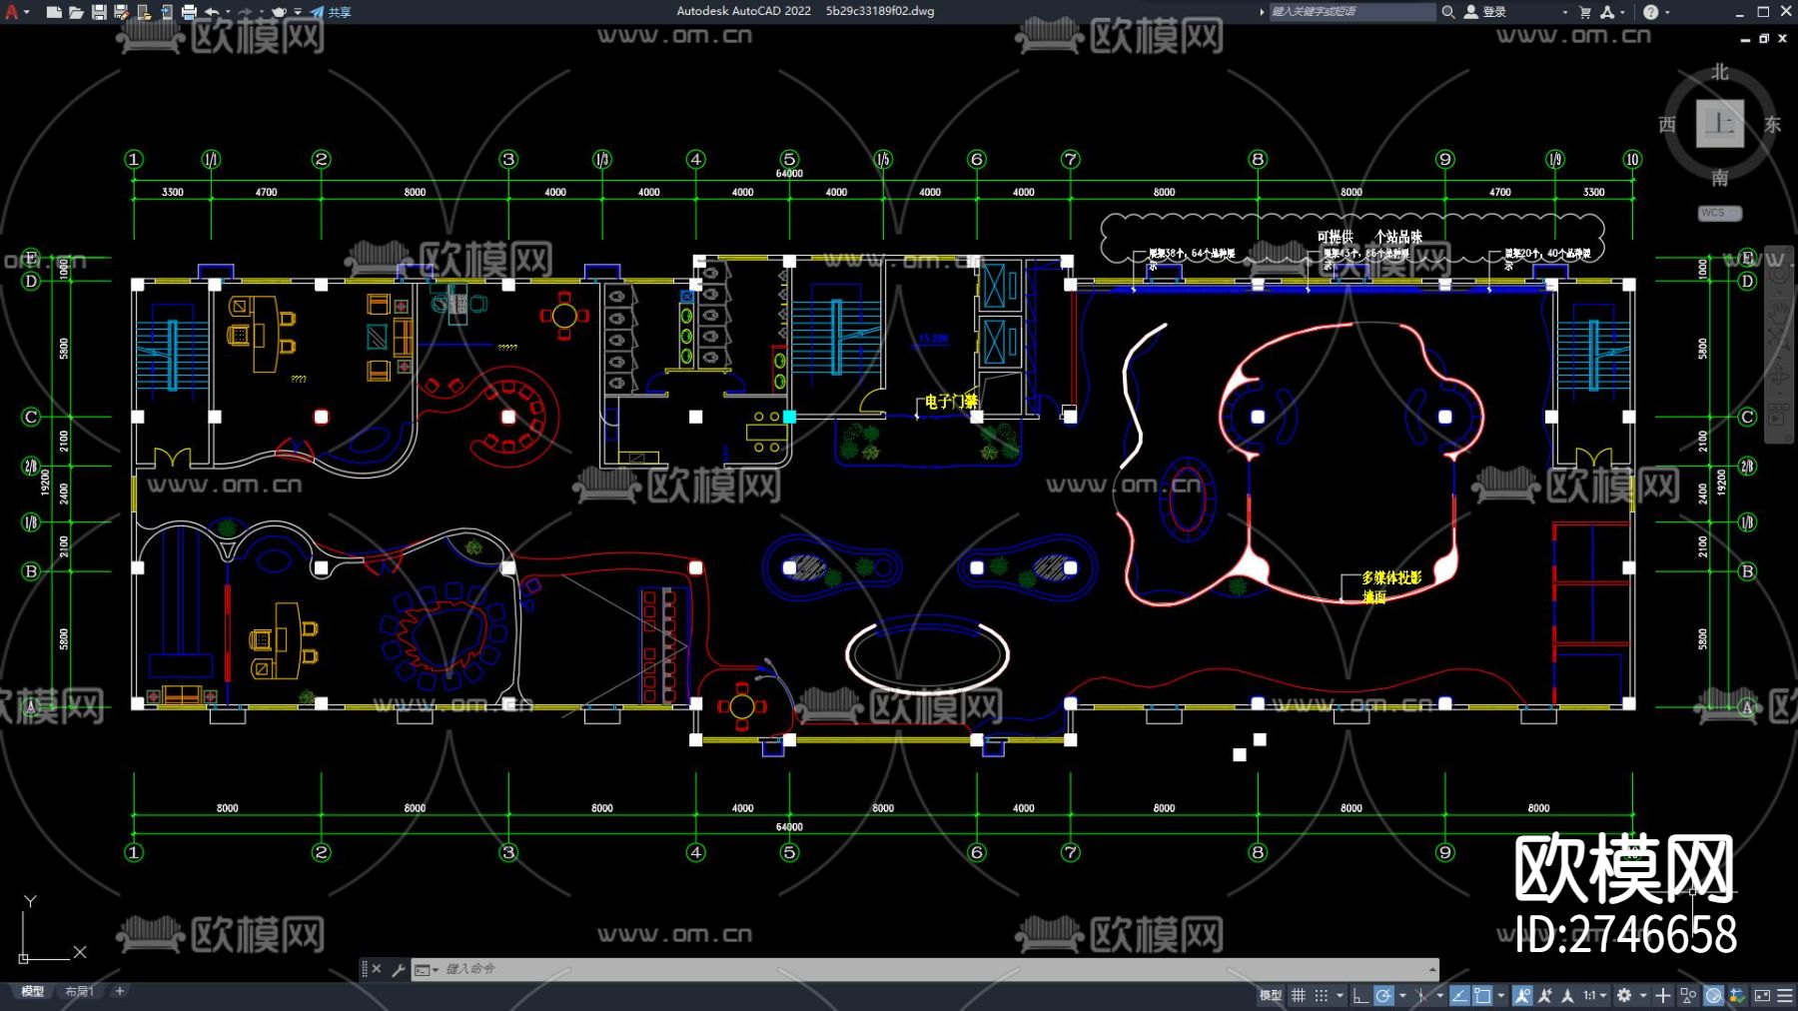Click the Plot printer icon

point(189,12)
